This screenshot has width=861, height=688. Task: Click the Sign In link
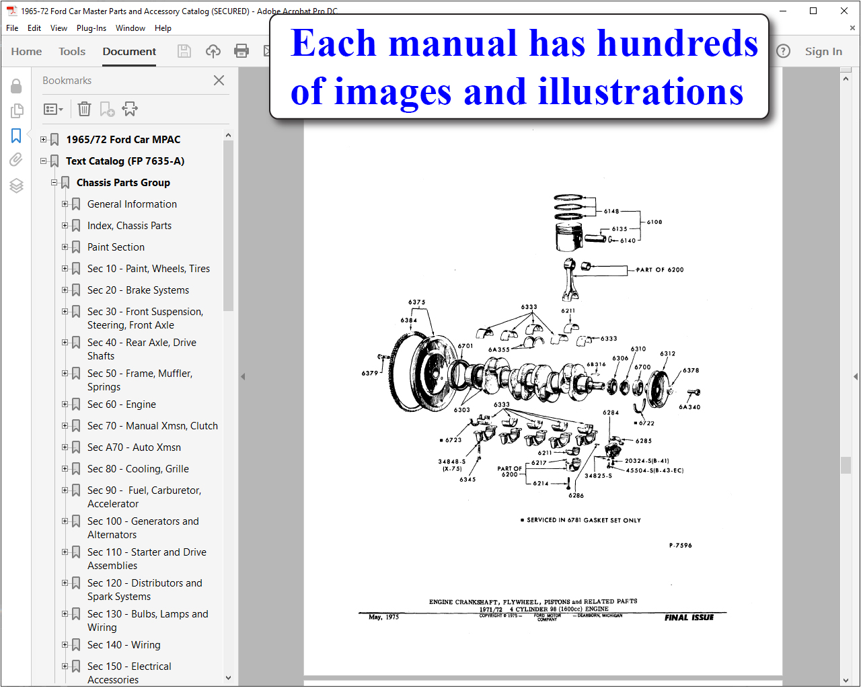[x=823, y=51]
